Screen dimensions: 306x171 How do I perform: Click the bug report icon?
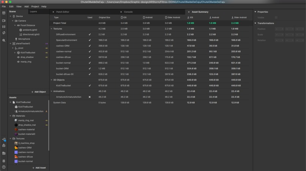point(4,161)
